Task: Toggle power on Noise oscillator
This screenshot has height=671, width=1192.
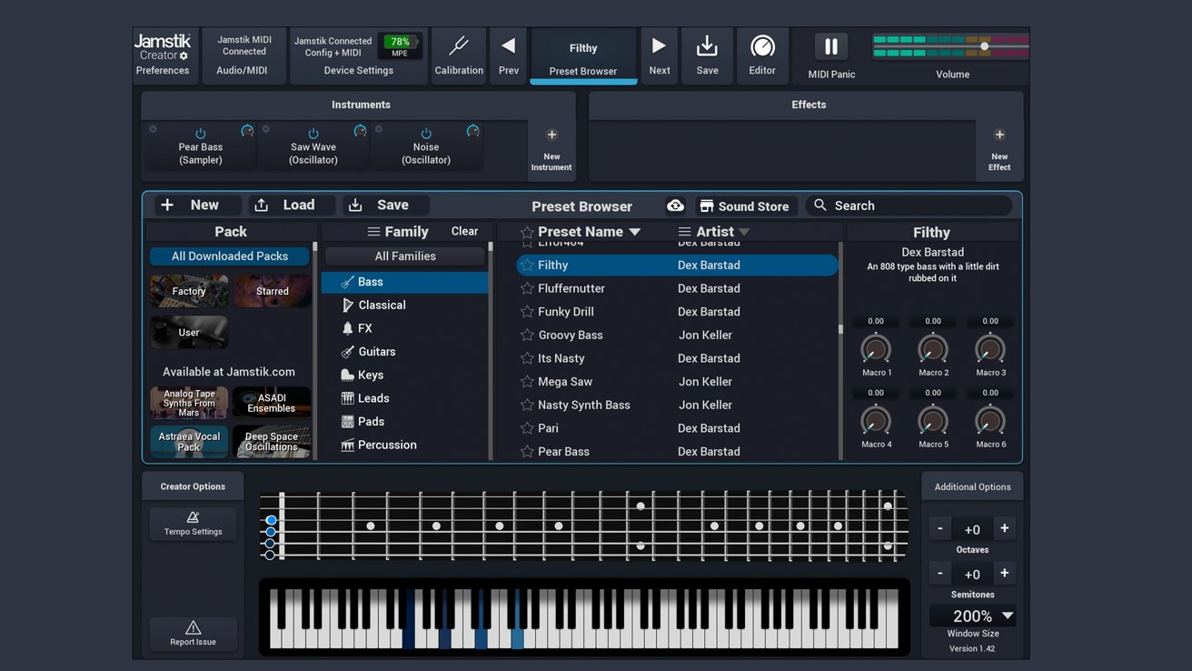Action: 426,134
